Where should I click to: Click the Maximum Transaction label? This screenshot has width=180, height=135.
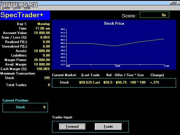(18, 73)
